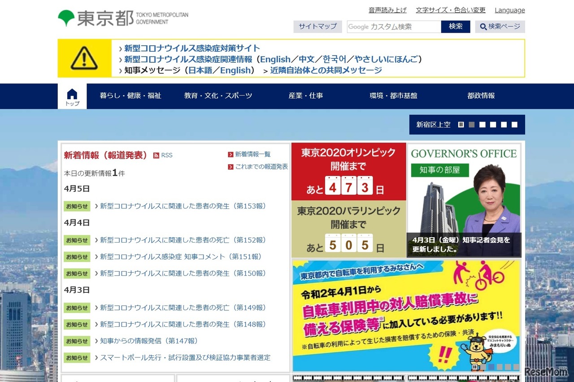Click the yellow warning triangle icon
Image resolution: width=574 pixels, height=382 pixels.
coord(84,58)
